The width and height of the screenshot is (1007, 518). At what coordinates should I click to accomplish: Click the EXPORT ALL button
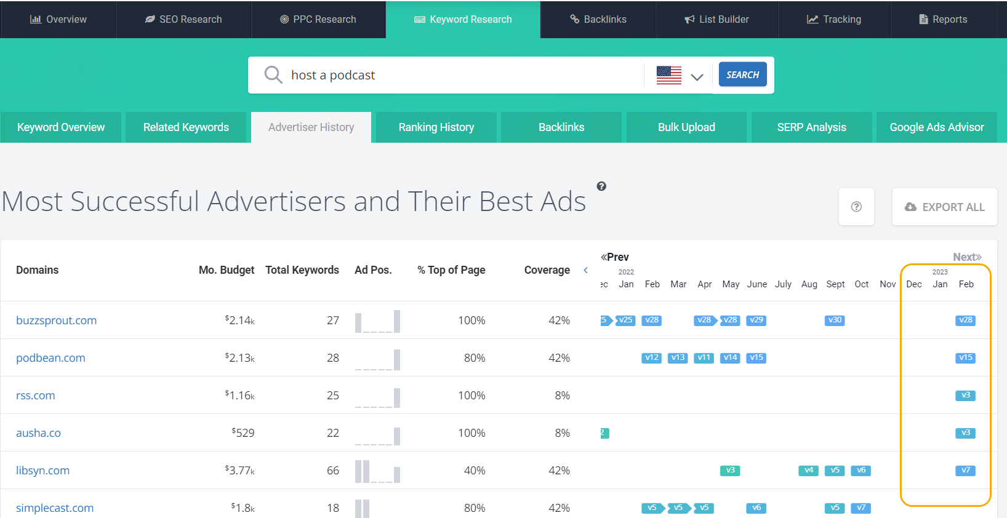point(944,207)
